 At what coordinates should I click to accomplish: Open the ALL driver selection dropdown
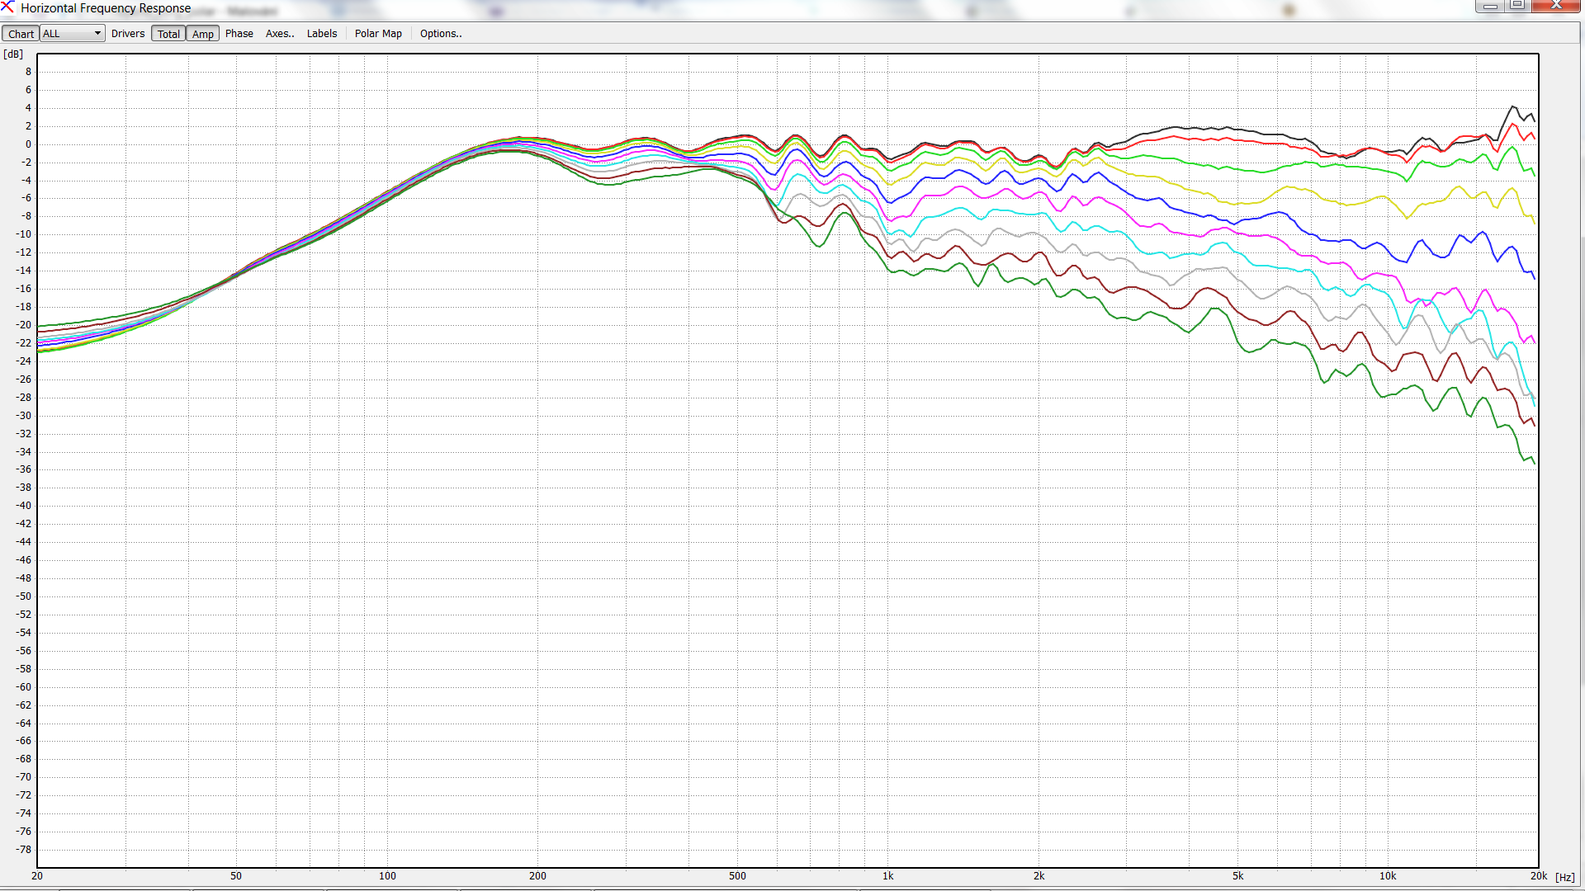pyautogui.click(x=73, y=34)
